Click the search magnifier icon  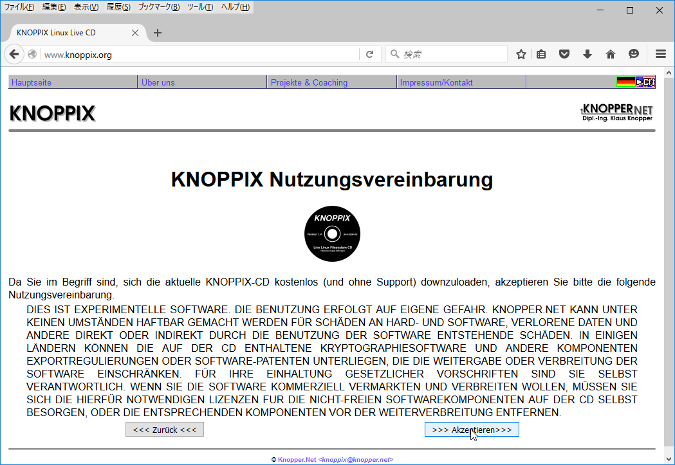click(x=394, y=54)
